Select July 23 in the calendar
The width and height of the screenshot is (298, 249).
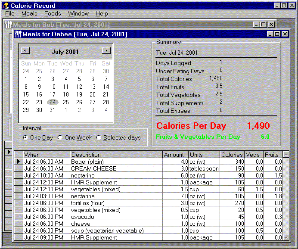click(39, 102)
